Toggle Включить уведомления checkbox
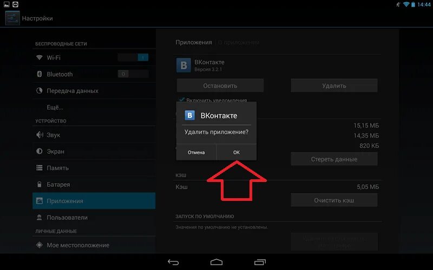This screenshot has height=270, width=433. [x=182, y=99]
